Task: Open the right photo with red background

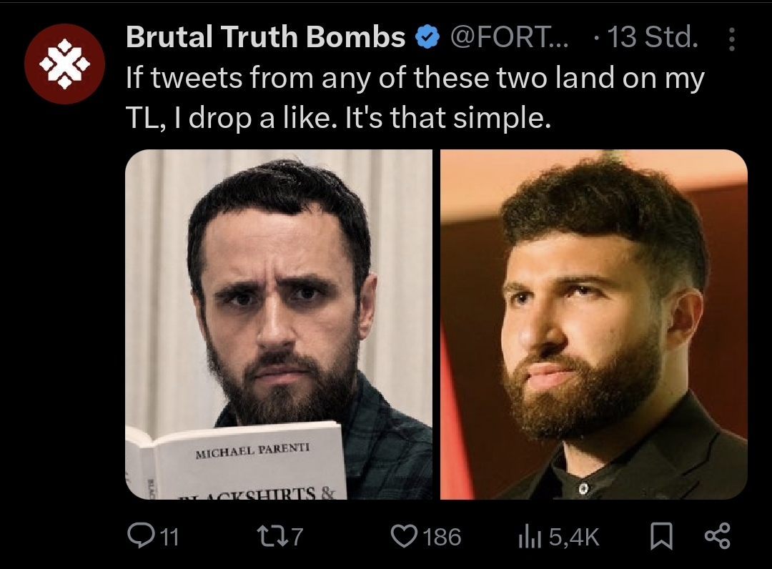Action: click(594, 325)
